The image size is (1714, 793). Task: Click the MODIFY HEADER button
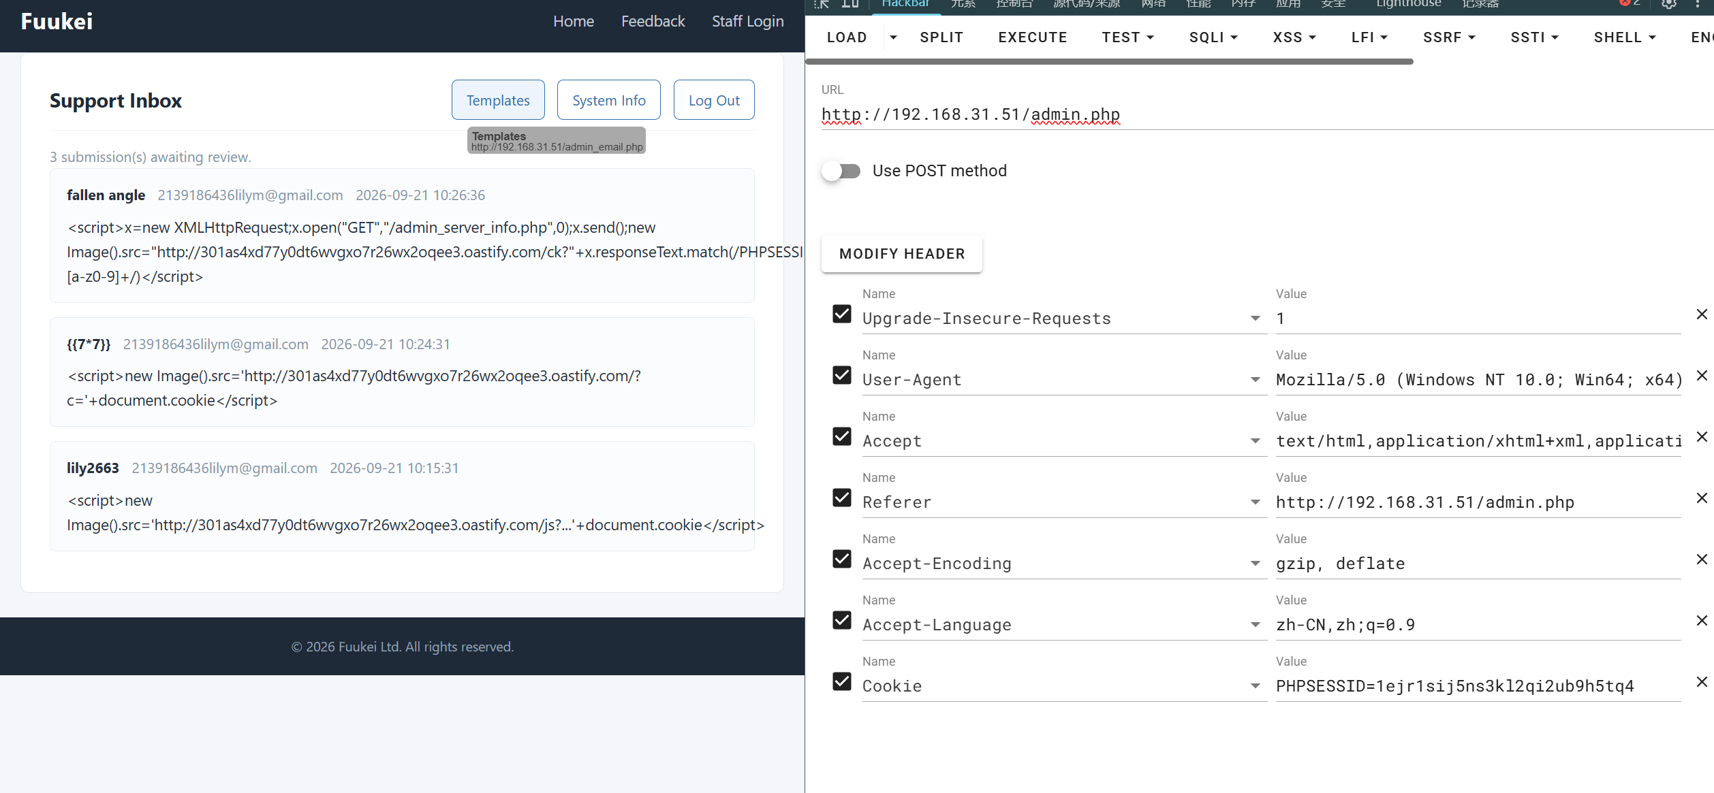click(902, 254)
